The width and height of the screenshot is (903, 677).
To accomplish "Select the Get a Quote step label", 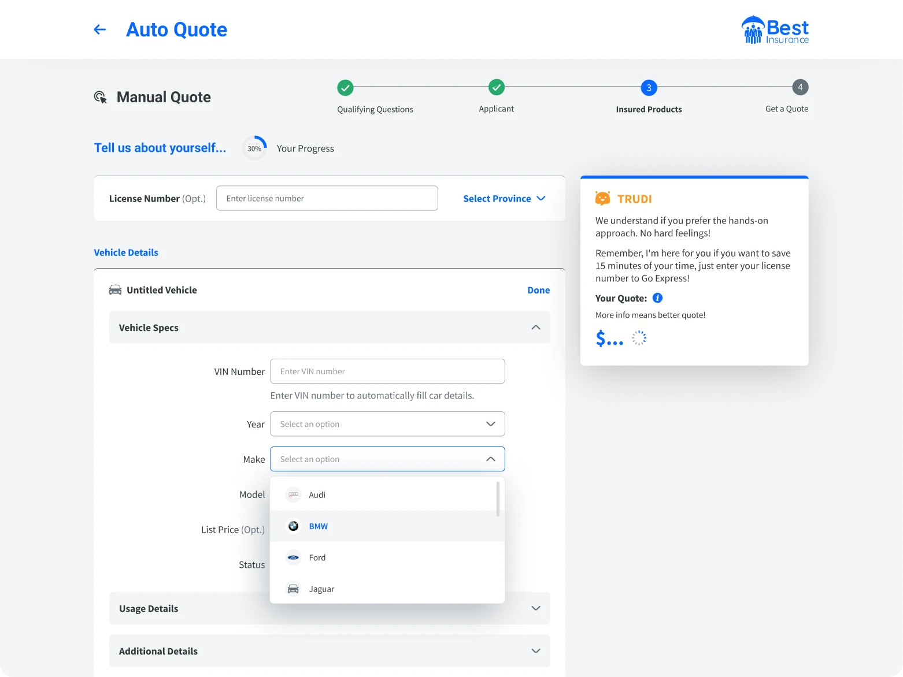I will click(787, 109).
